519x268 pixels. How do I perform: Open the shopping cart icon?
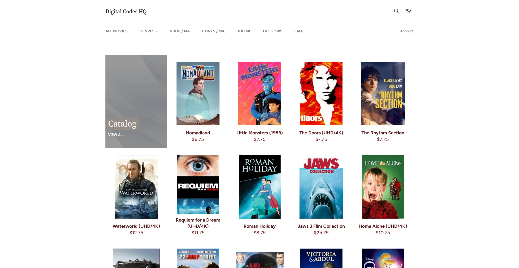[x=408, y=11]
